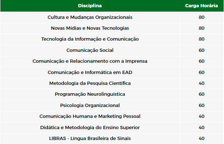Click 40 hours beside LIBRAS row

[x=201, y=139]
